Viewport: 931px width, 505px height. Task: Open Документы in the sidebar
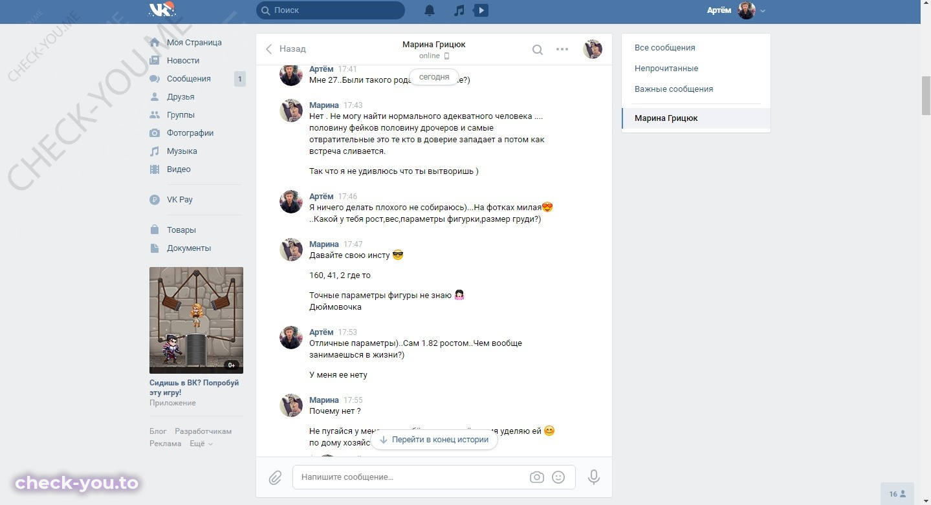pyautogui.click(x=189, y=248)
